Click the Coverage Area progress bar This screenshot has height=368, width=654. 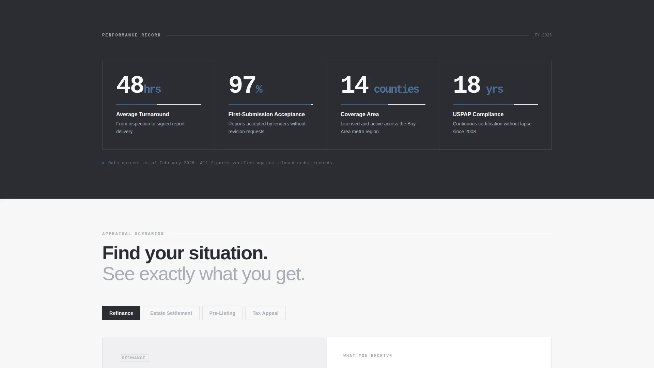pos(383,104)
